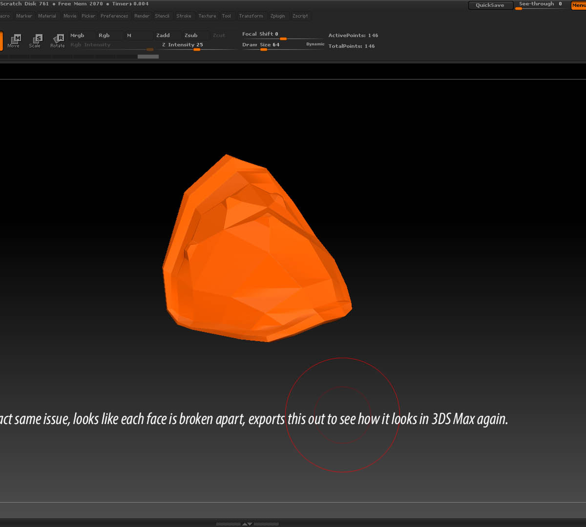The width and height of the screenshot is (586, 527).
Task: Expand the Transform palette
Action: pyautogui.click(x=251, y=16)
